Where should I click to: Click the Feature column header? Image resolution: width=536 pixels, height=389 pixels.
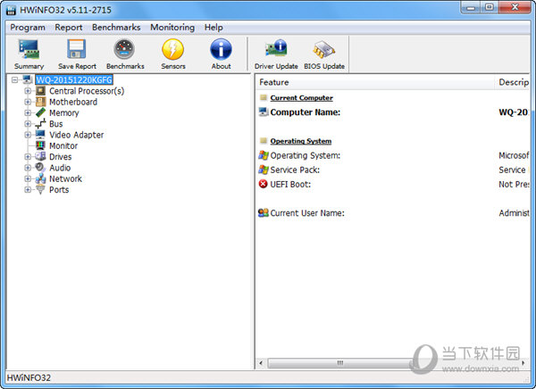[x=374, y=82]
